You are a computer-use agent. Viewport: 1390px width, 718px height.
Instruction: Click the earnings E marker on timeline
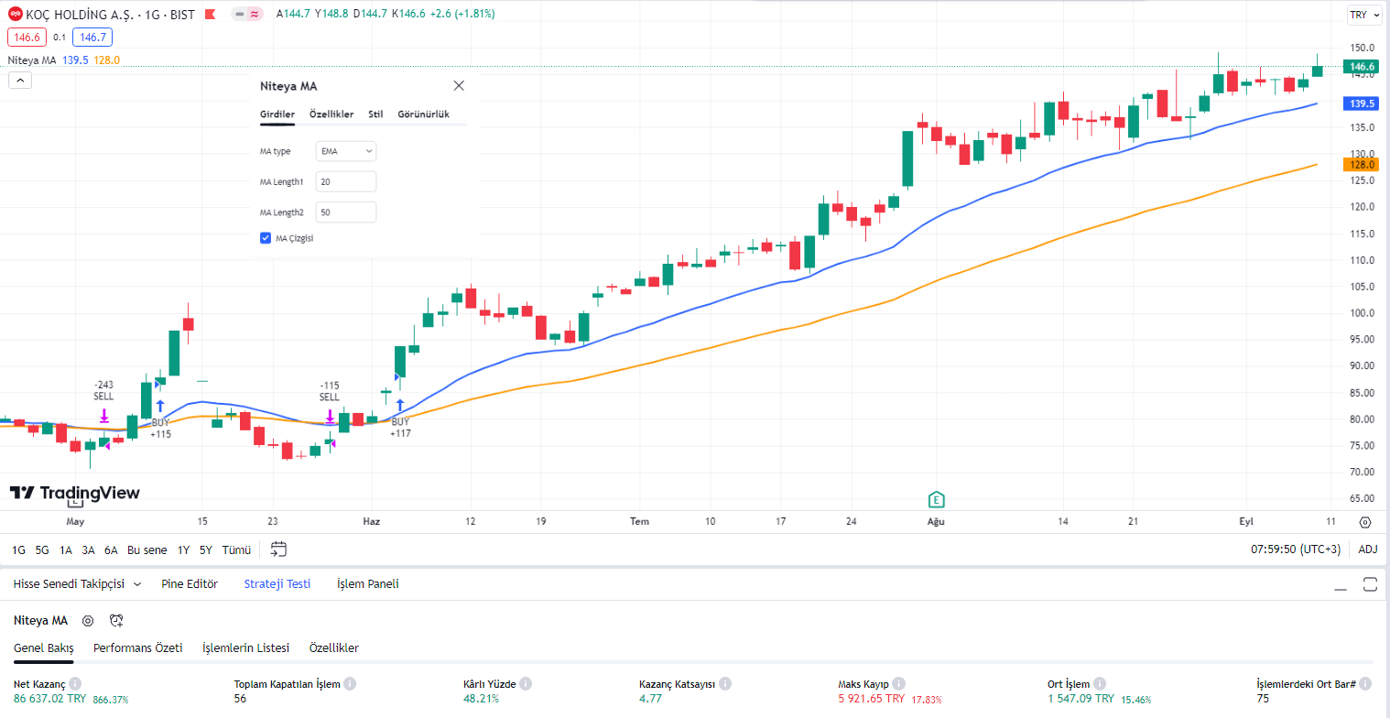(x=936, y=499)
